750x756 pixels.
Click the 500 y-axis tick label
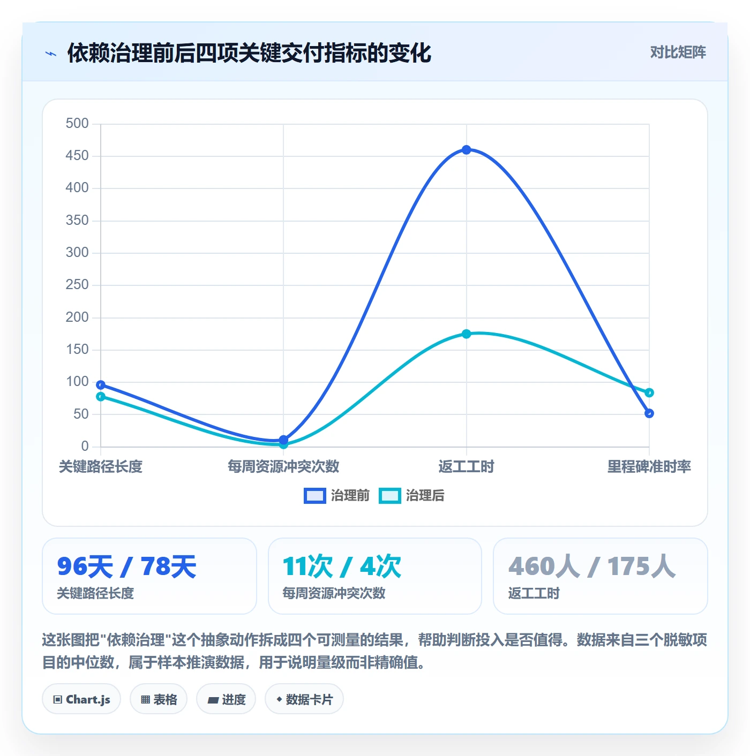77,124
